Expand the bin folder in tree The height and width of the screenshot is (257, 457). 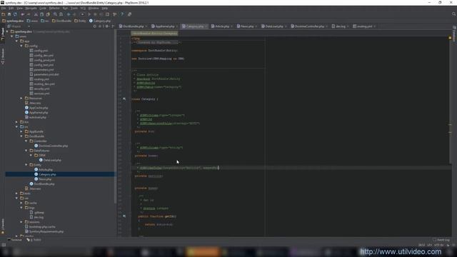(16, 122)
